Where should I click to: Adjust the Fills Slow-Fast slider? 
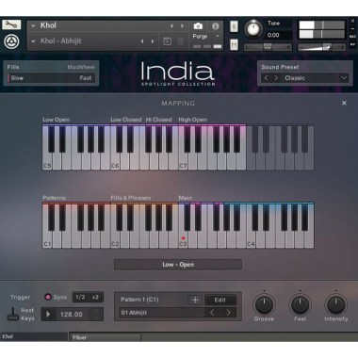(x=51, y=78)
